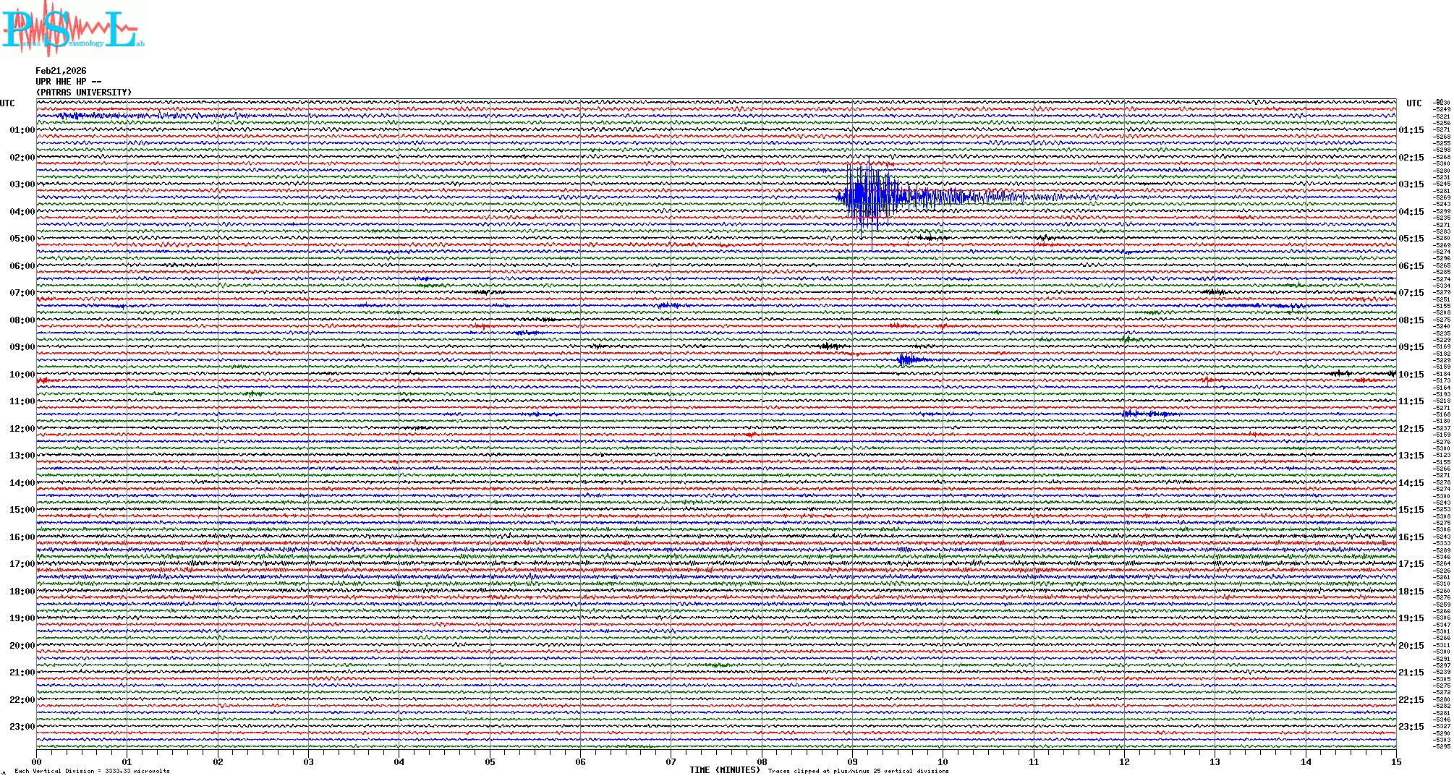Click minute 15 on the bottom axis

pyautogui.click(x=1395, y=761)
